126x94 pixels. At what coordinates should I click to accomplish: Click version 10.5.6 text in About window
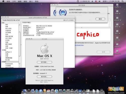[x=44, y=59]
